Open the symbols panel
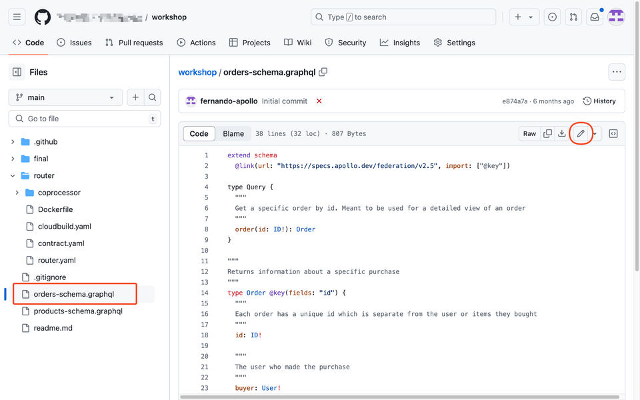This screenshot has height=400, width=640. [x=613, y=133]
